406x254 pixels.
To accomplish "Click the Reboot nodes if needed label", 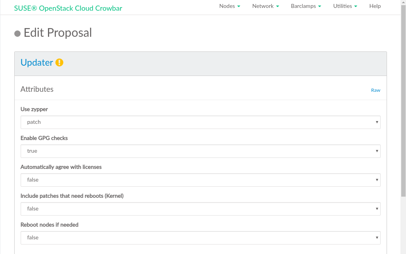I will coord(50,225).
